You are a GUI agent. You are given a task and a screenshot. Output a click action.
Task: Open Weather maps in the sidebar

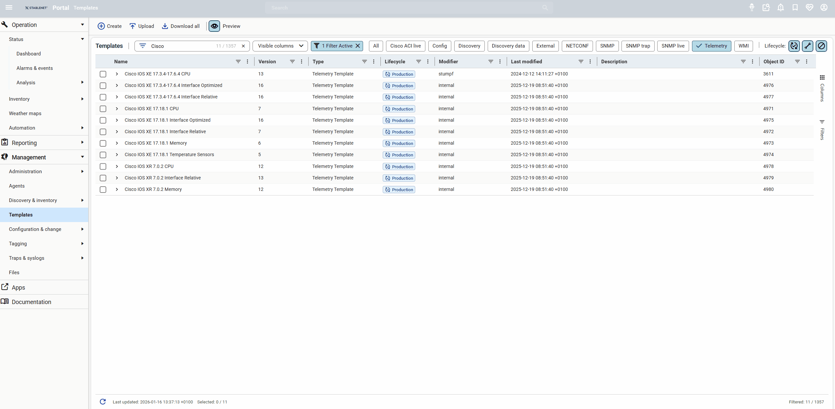25,113
